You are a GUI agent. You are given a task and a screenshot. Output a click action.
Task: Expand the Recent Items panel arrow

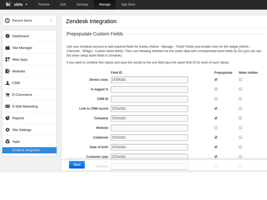[51, 21]
